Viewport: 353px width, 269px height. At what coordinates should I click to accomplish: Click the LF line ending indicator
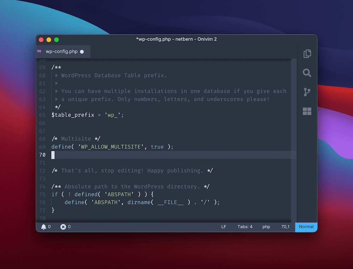click(223, 227)
